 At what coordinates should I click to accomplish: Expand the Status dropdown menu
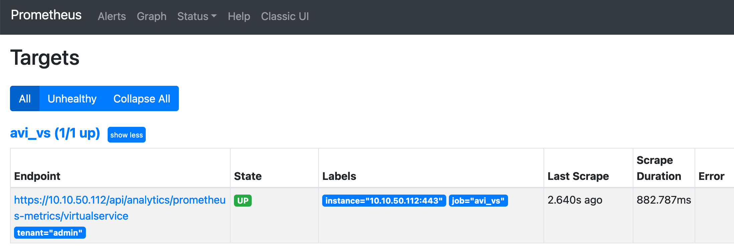point(197,16)
